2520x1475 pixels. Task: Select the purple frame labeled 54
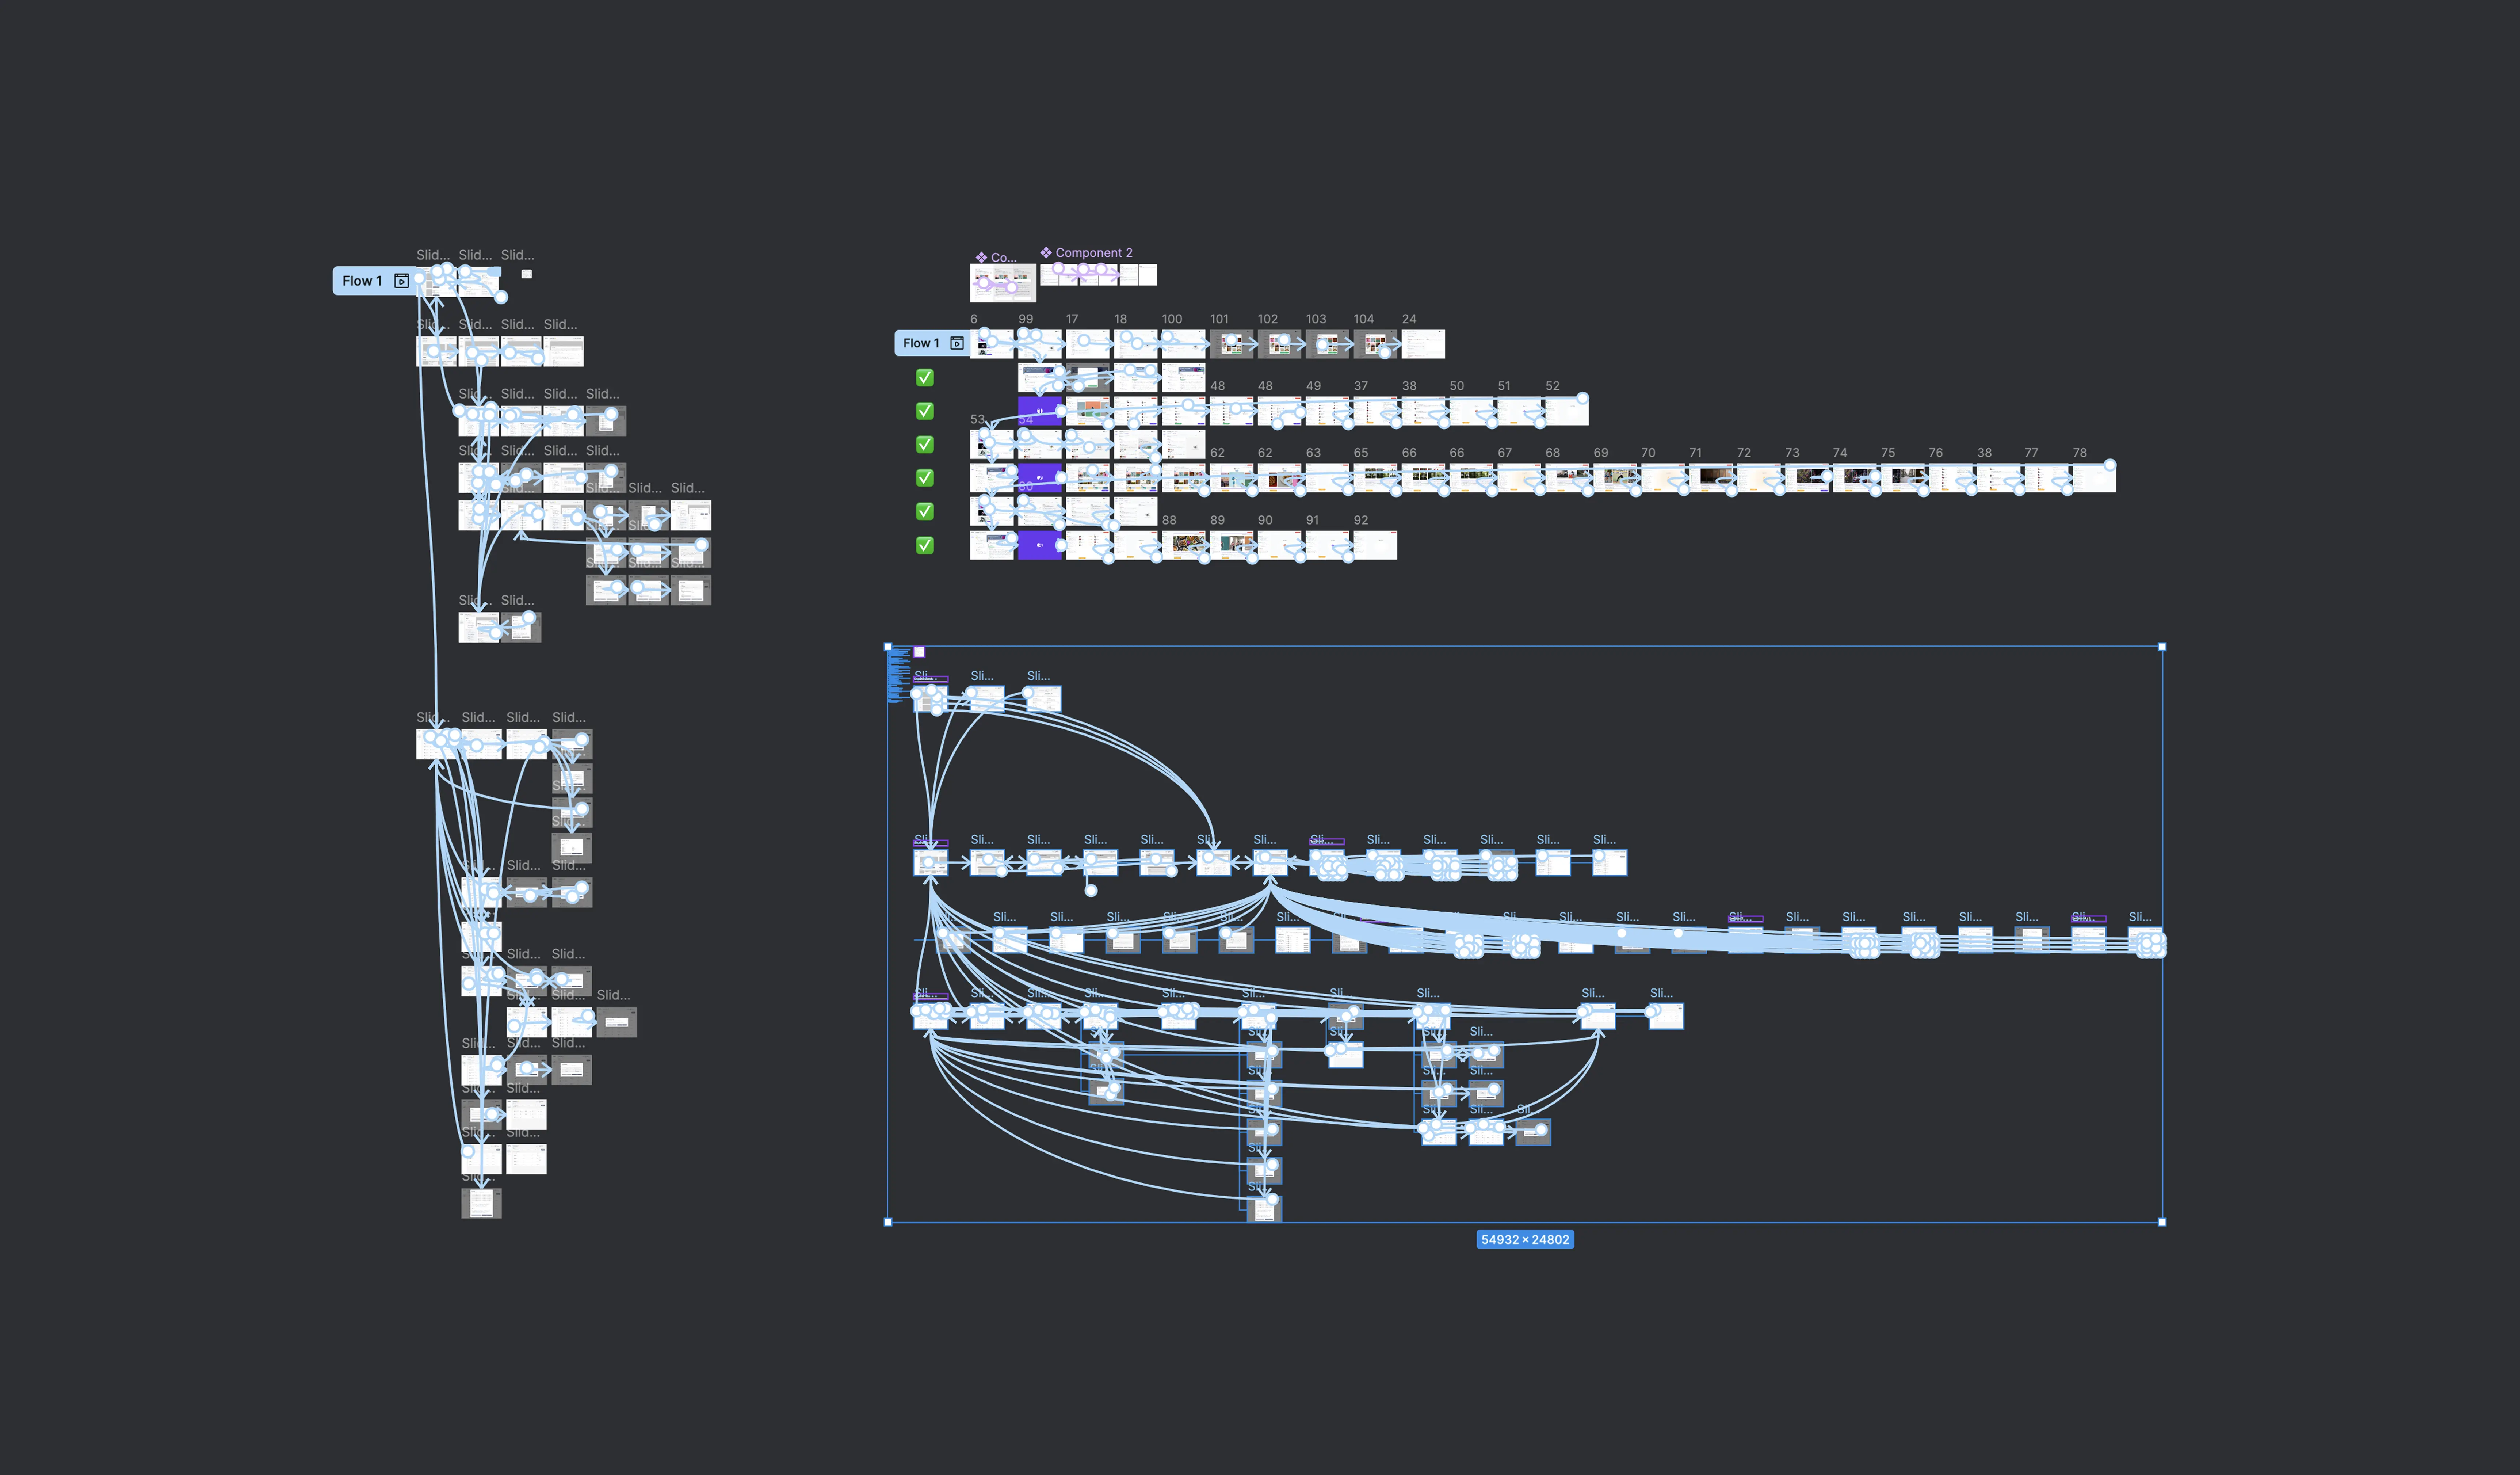[x=1040, y=411]
